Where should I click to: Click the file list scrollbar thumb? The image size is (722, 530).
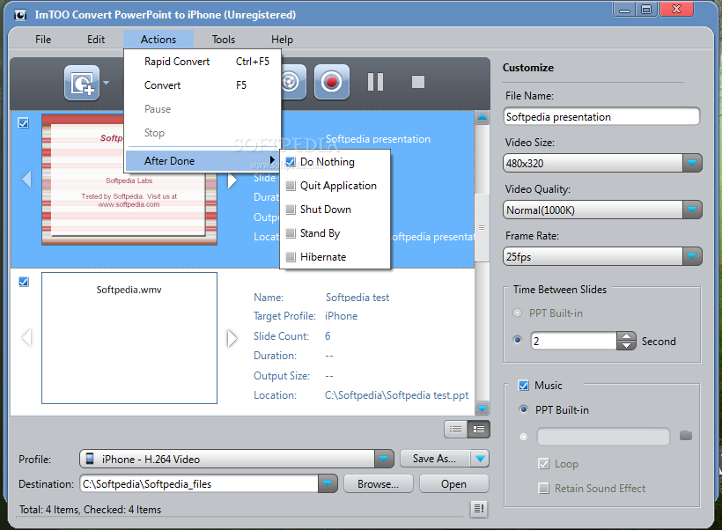pyautogui.click(x=482, y=228)
